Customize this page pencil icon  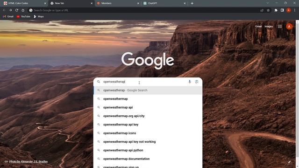coord(289,162)
